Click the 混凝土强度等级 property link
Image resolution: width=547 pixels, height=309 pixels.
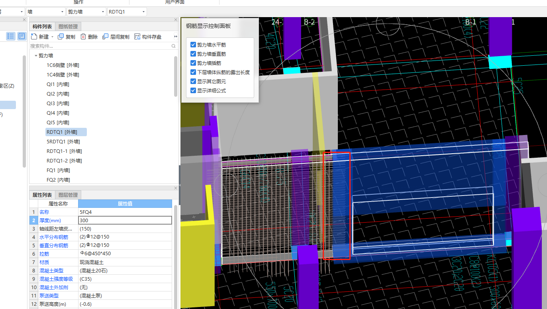tap(56, 279)
